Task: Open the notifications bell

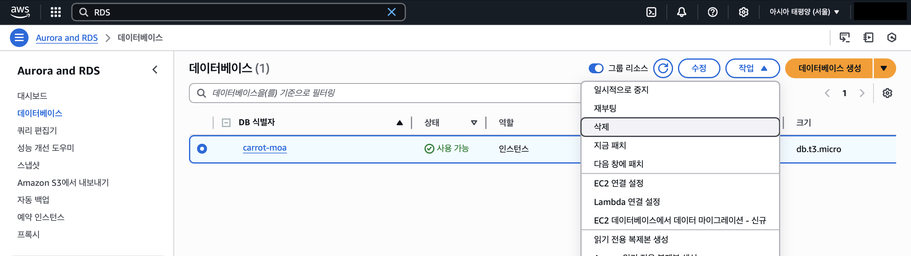Action: point(681,12)
